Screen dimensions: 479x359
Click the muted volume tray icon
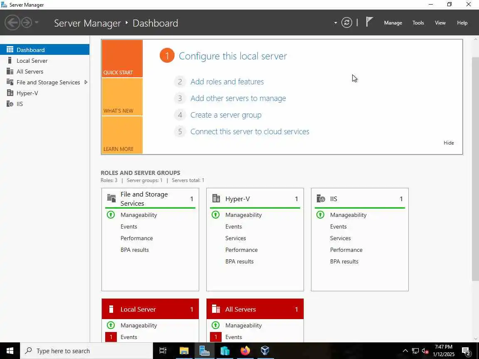pyautogui.click(x=425, y=351)
